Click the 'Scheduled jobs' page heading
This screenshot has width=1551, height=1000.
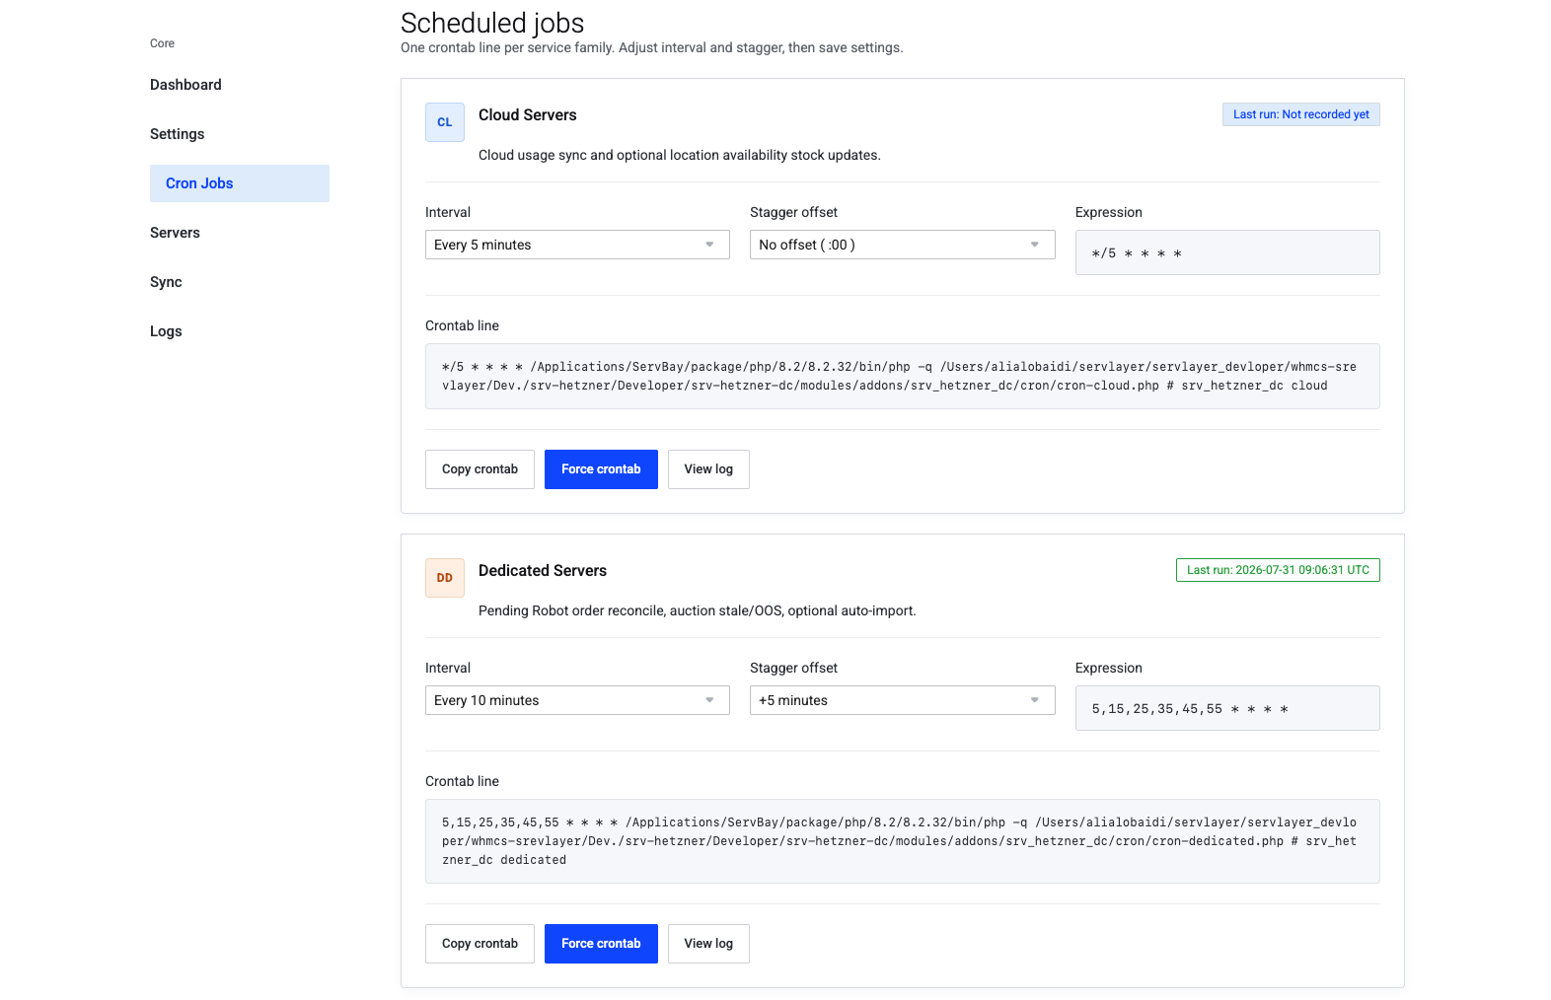tap(492, 23)
